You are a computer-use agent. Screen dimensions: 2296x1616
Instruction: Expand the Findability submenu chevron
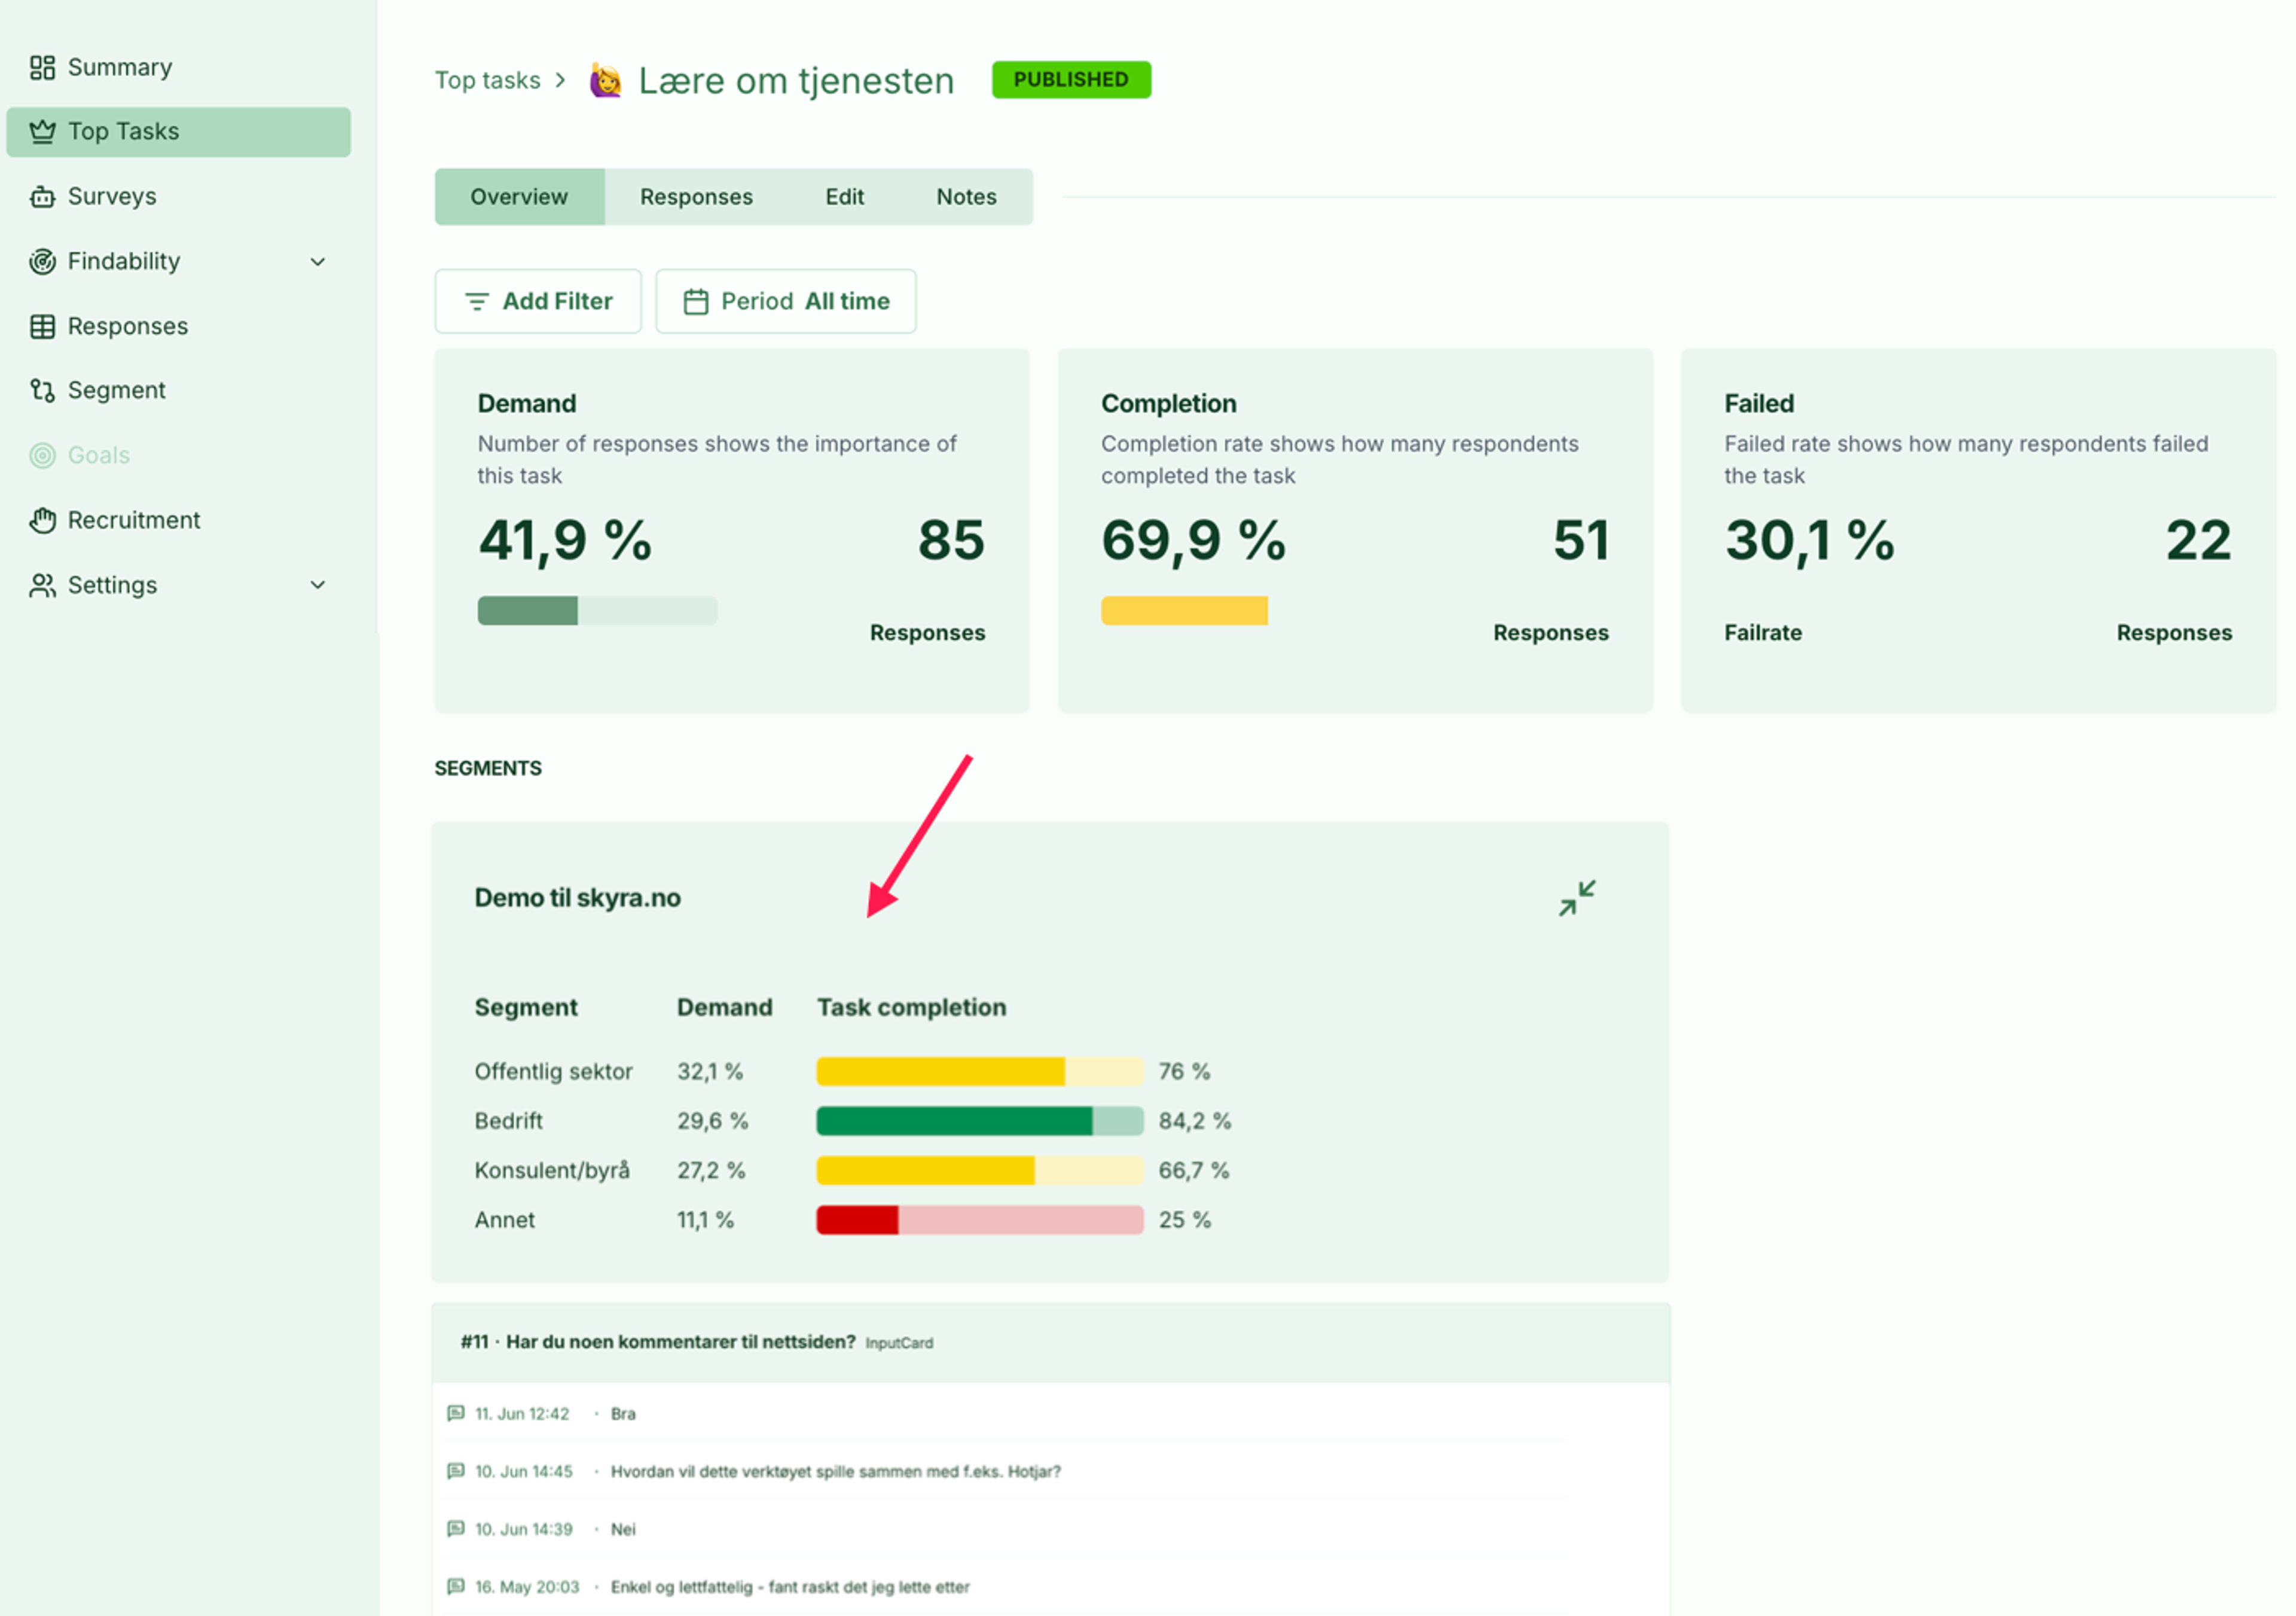pyautogui.click(x=318, y=262)
